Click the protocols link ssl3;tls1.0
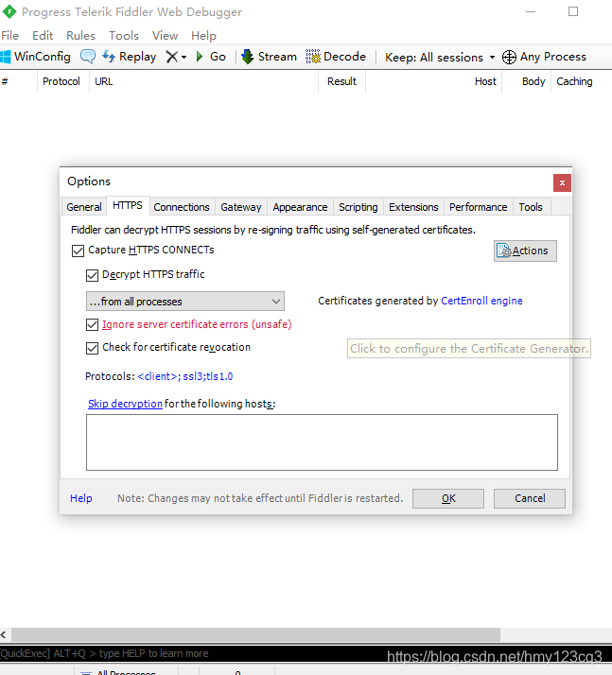 point(185,376)
